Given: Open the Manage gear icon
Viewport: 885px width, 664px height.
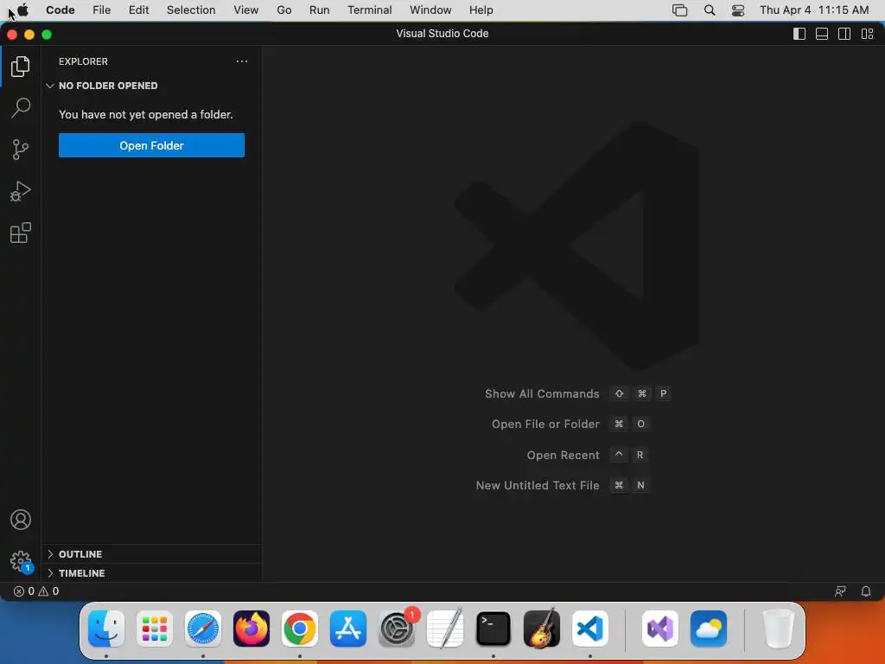Looking at the screenshot, I should click(x=21, y=561).
